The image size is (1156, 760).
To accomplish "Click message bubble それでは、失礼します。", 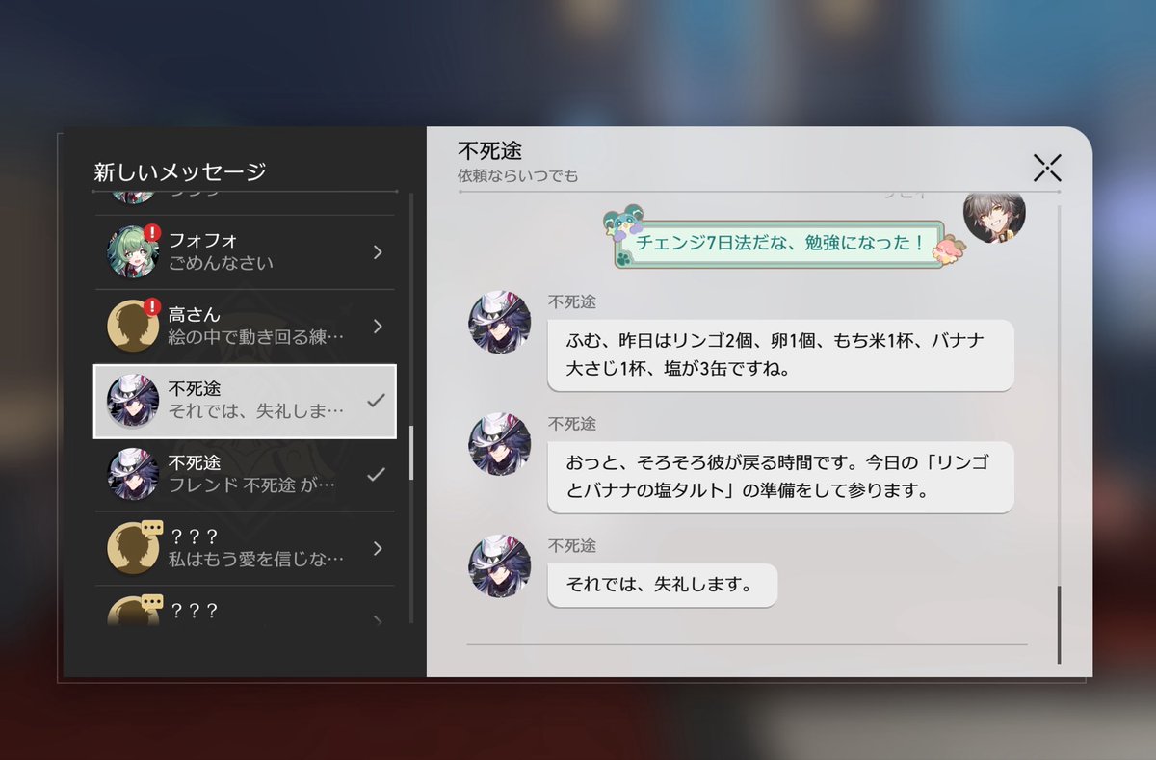I will pyautogui.click(x=662, y=585).
